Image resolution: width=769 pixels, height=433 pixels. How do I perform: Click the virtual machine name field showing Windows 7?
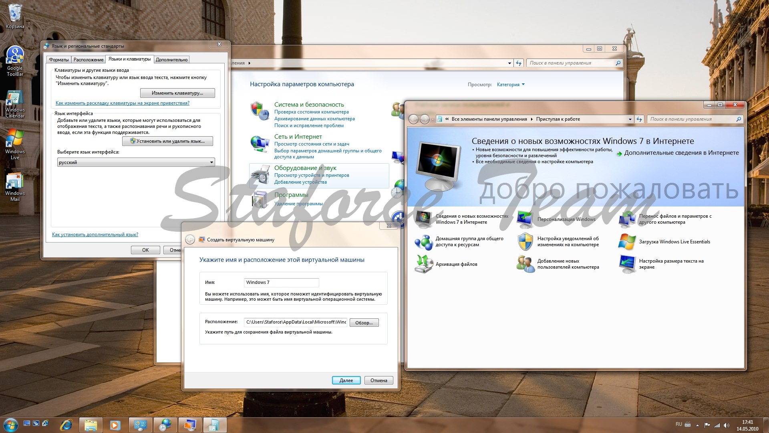click(281, 283)
